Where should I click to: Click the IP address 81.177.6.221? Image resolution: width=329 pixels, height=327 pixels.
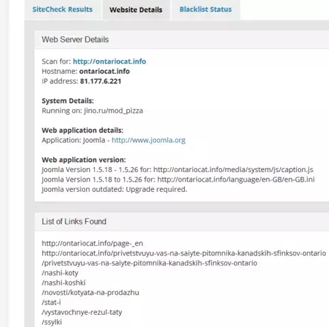pyautogui.click(x=100, y=81)
